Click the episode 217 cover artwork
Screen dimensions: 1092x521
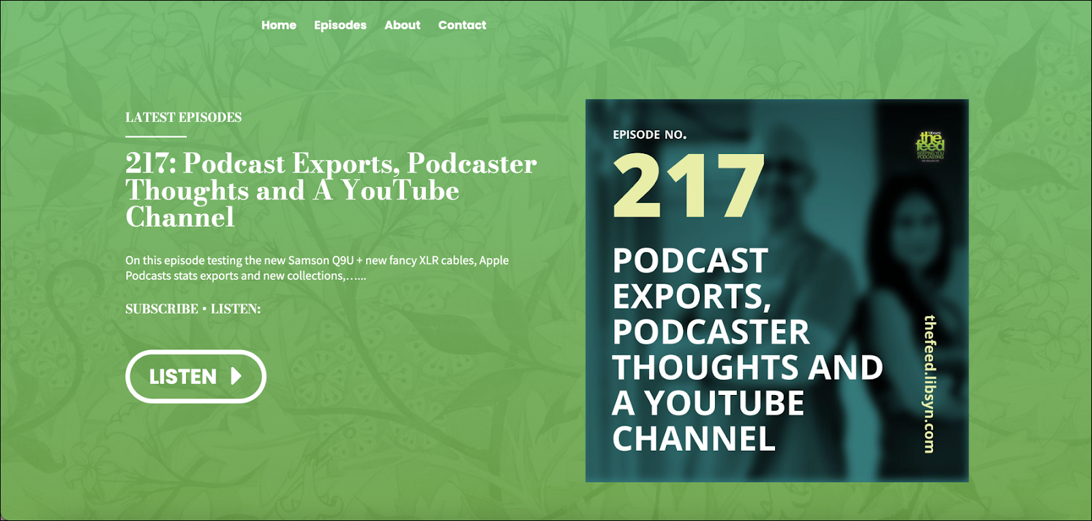click(777, 291)
